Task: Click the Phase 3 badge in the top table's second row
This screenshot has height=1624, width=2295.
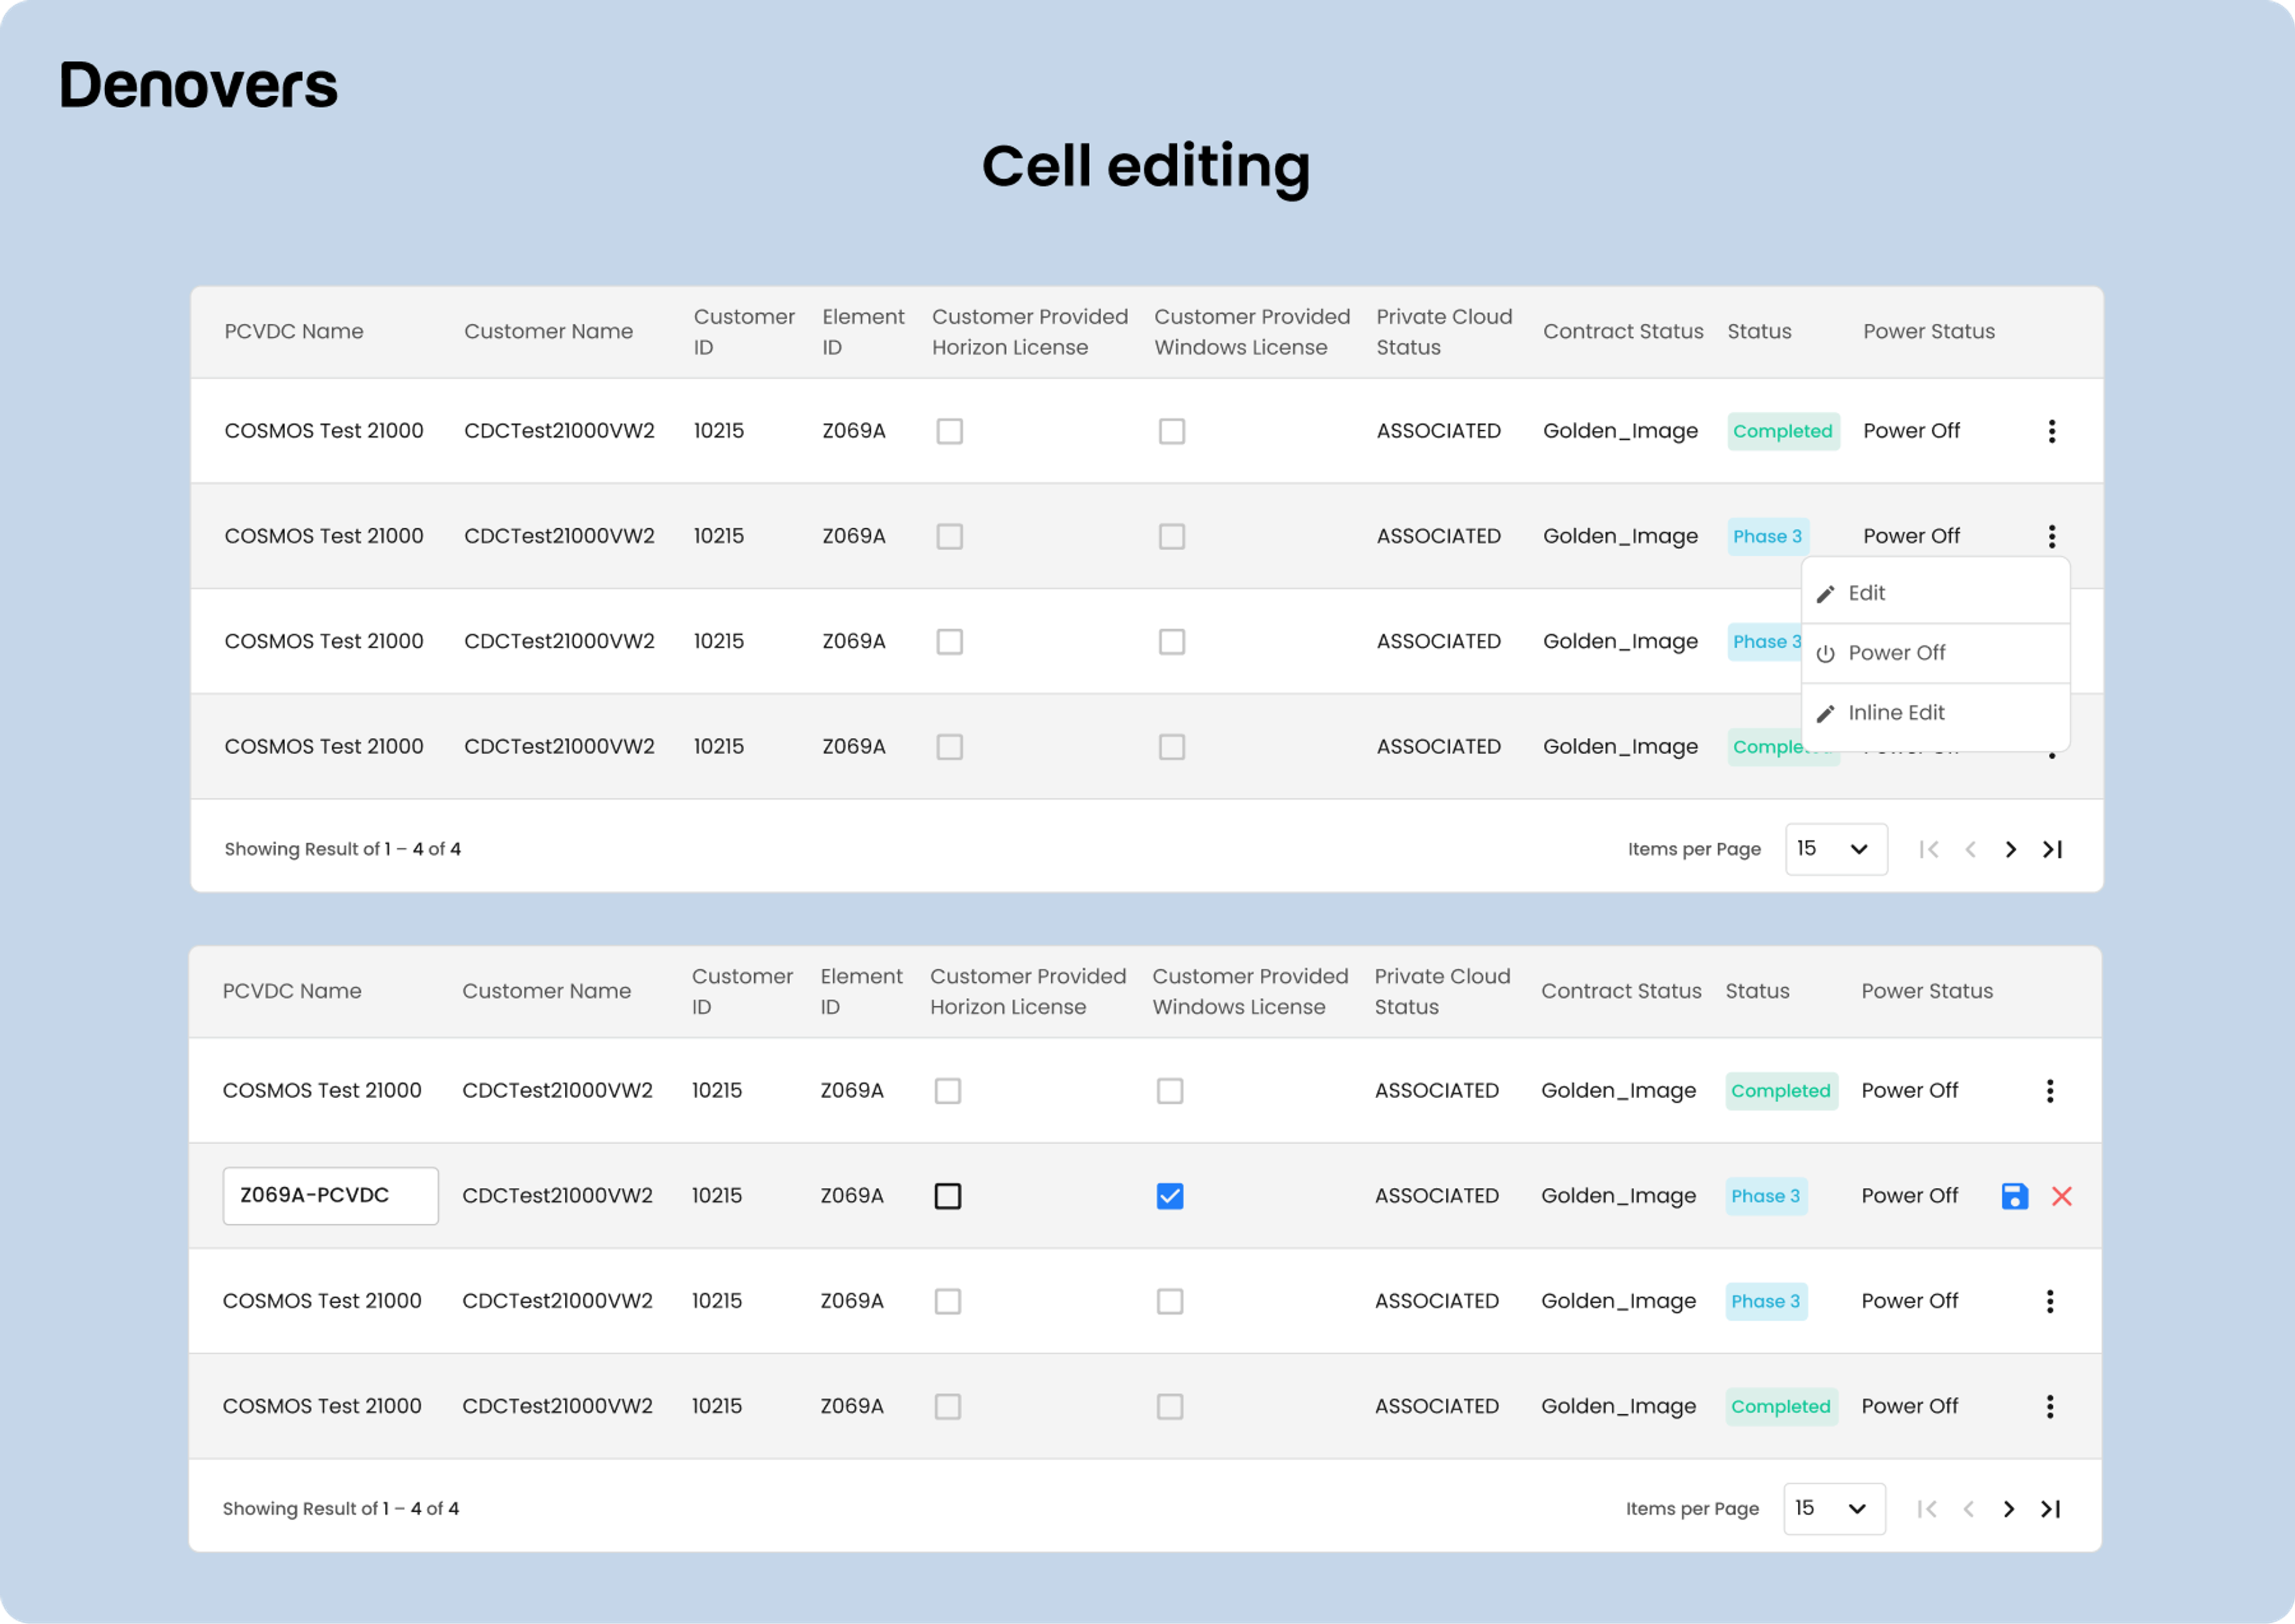Action: coord(1767,536)
